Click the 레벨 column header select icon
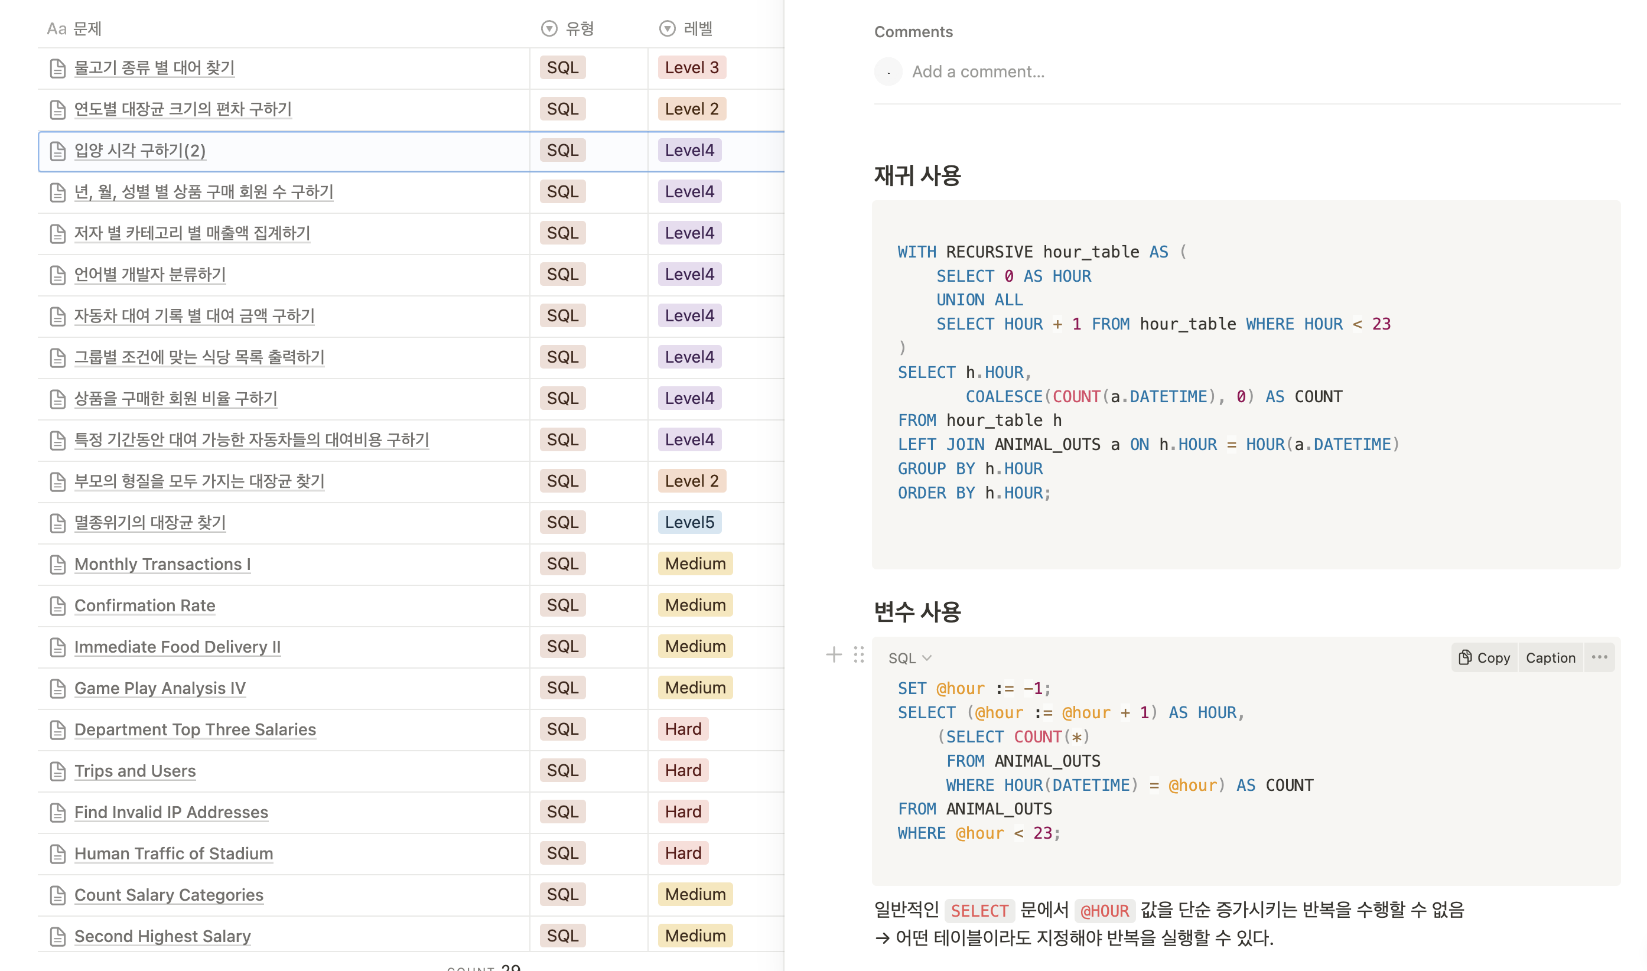The image size is (1647, 971). (667, 28)
